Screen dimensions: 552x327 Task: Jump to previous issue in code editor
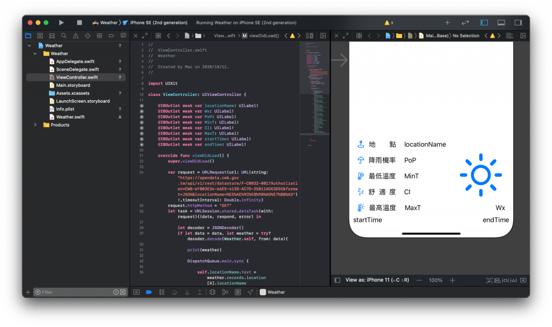pyautogui.click(x=286, y=36)
